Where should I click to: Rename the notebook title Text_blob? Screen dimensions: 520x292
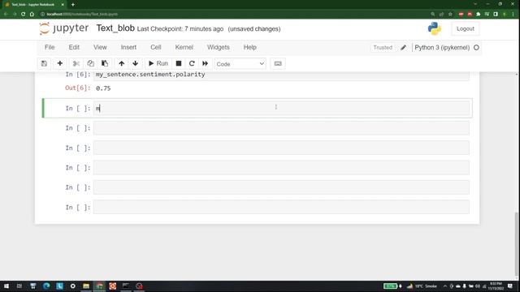point(115,28)
